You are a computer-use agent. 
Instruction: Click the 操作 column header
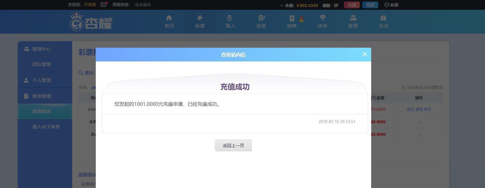(419, 98)
